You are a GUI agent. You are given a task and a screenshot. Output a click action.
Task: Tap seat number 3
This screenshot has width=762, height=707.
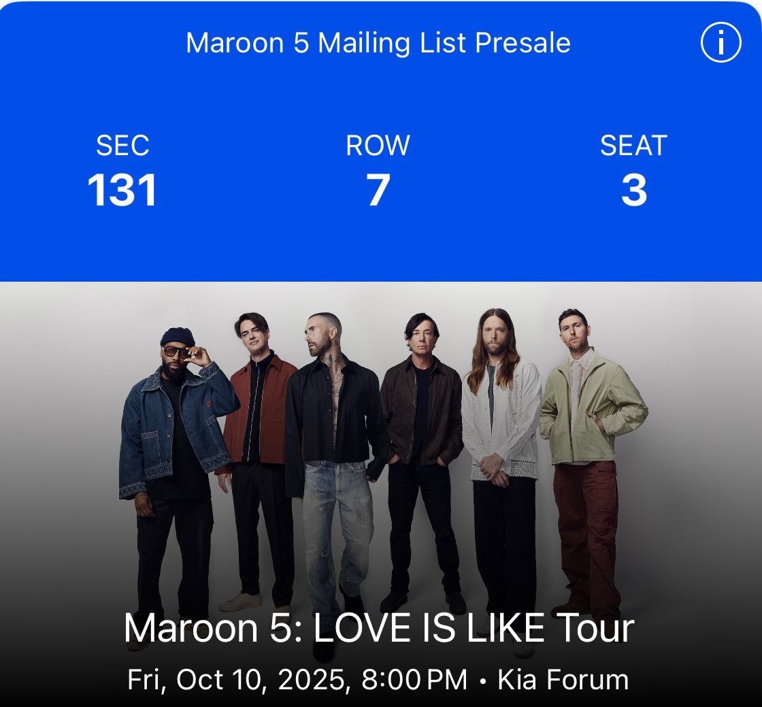coord(633,189)
